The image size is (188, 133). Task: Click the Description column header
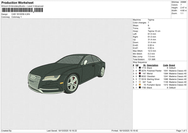click(x=152, y=65)
